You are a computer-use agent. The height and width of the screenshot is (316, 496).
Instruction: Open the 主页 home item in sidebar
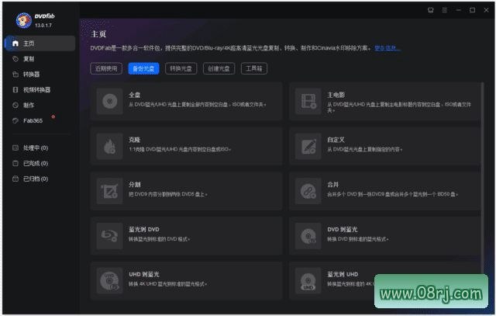tap(40, 43)
